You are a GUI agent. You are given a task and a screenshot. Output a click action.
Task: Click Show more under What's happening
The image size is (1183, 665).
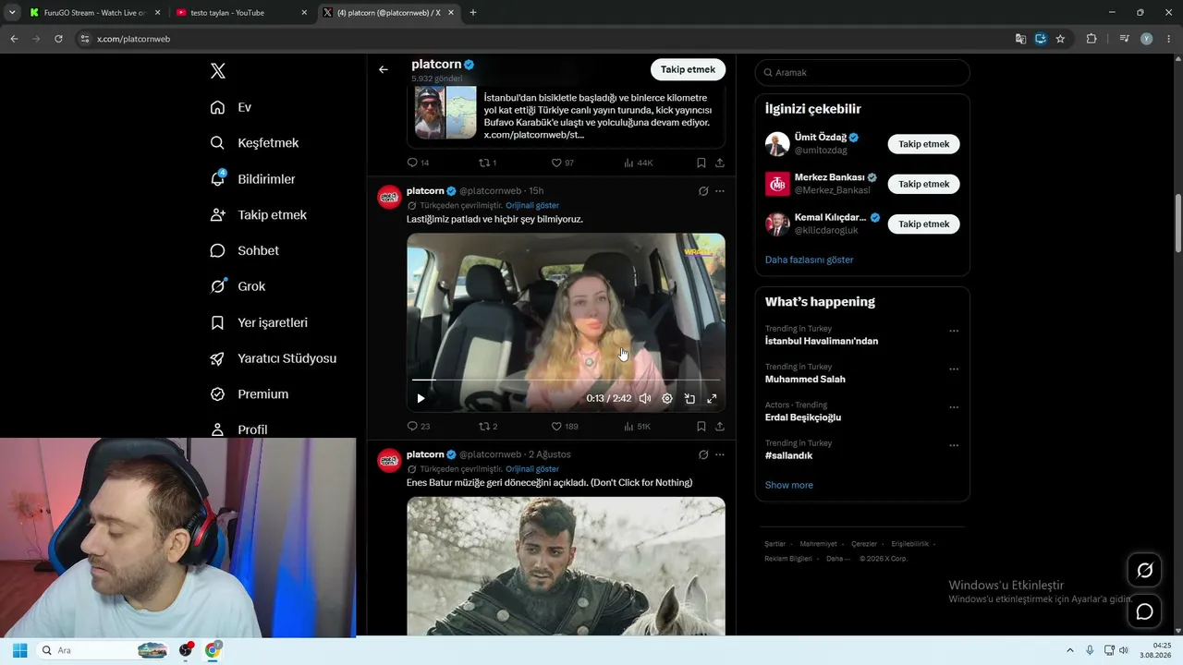(x=789, y=485)
